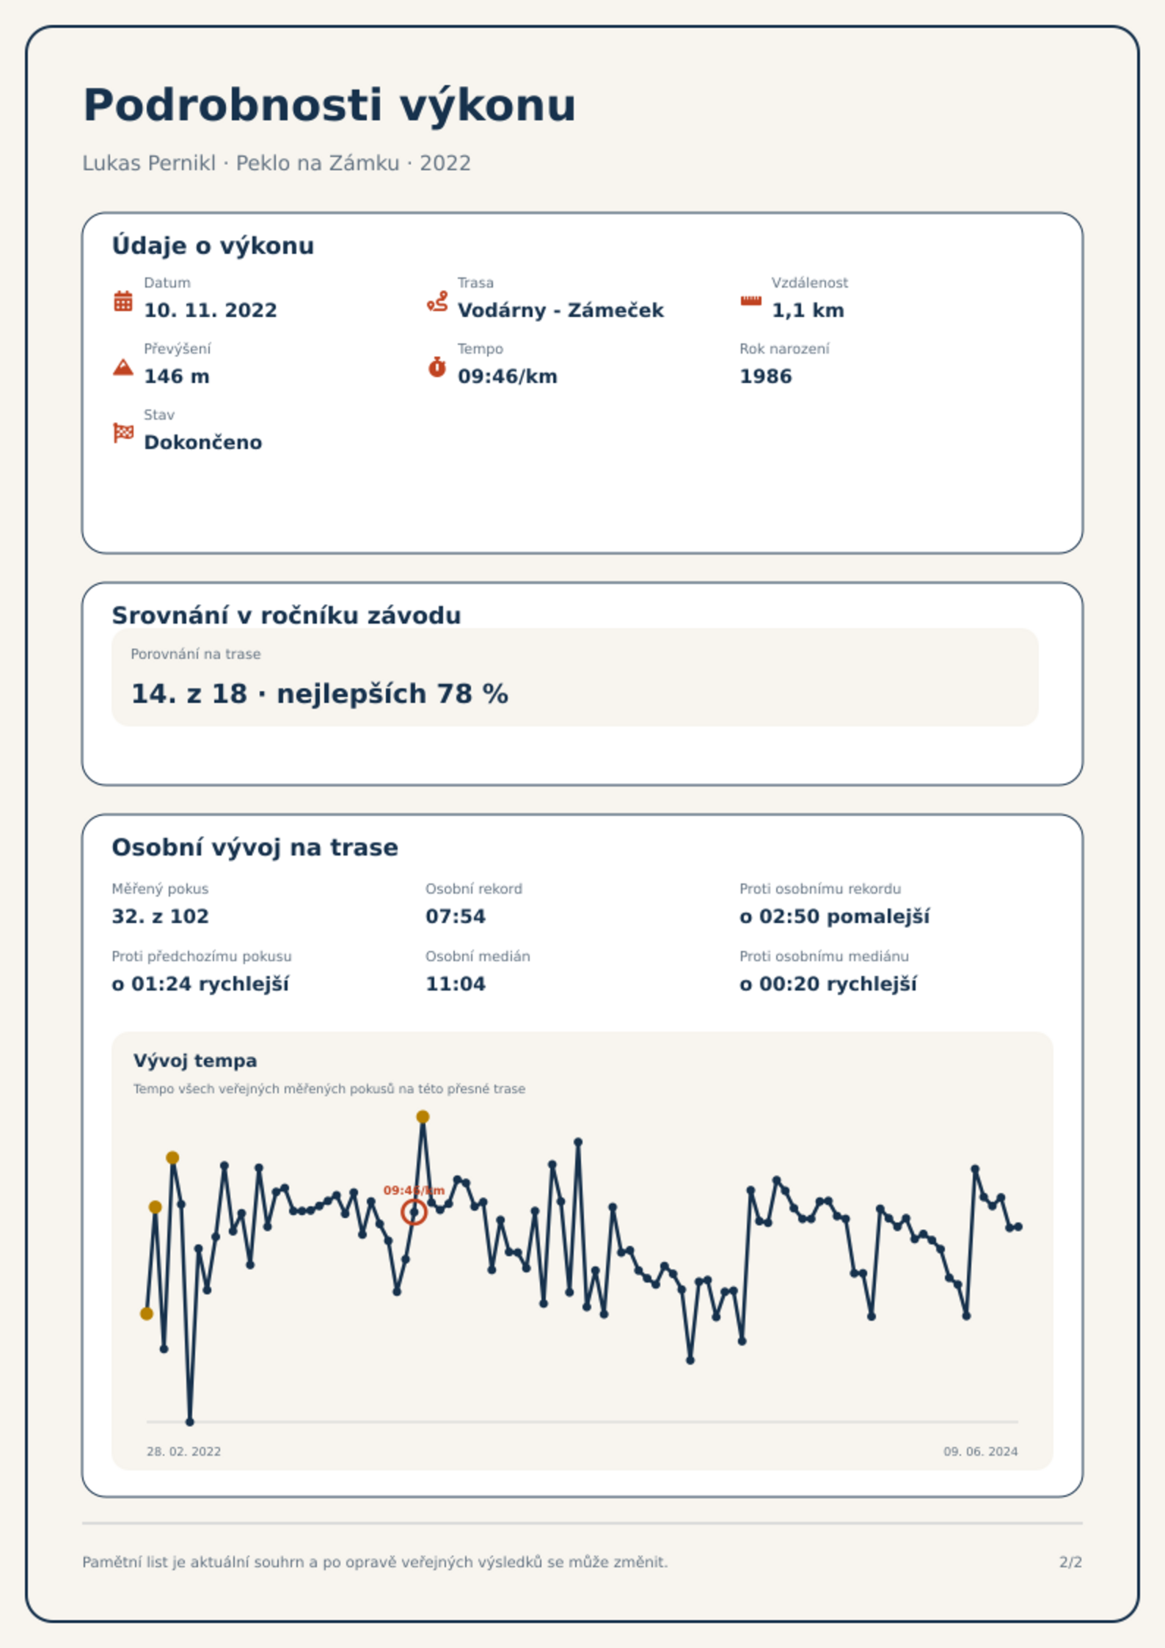This screenshot has width=1165, height=1648.
Task: Click the ranking text 14. z 18
Action: (189, 693)
